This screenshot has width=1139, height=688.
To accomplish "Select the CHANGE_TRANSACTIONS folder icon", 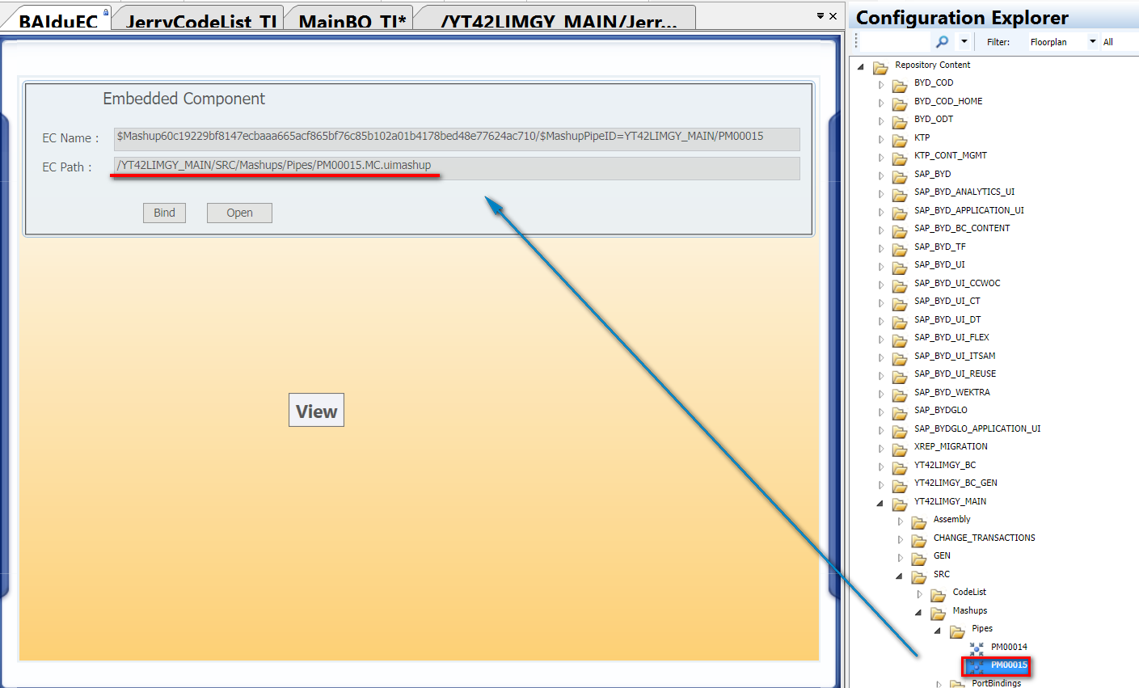I will 919,540.
